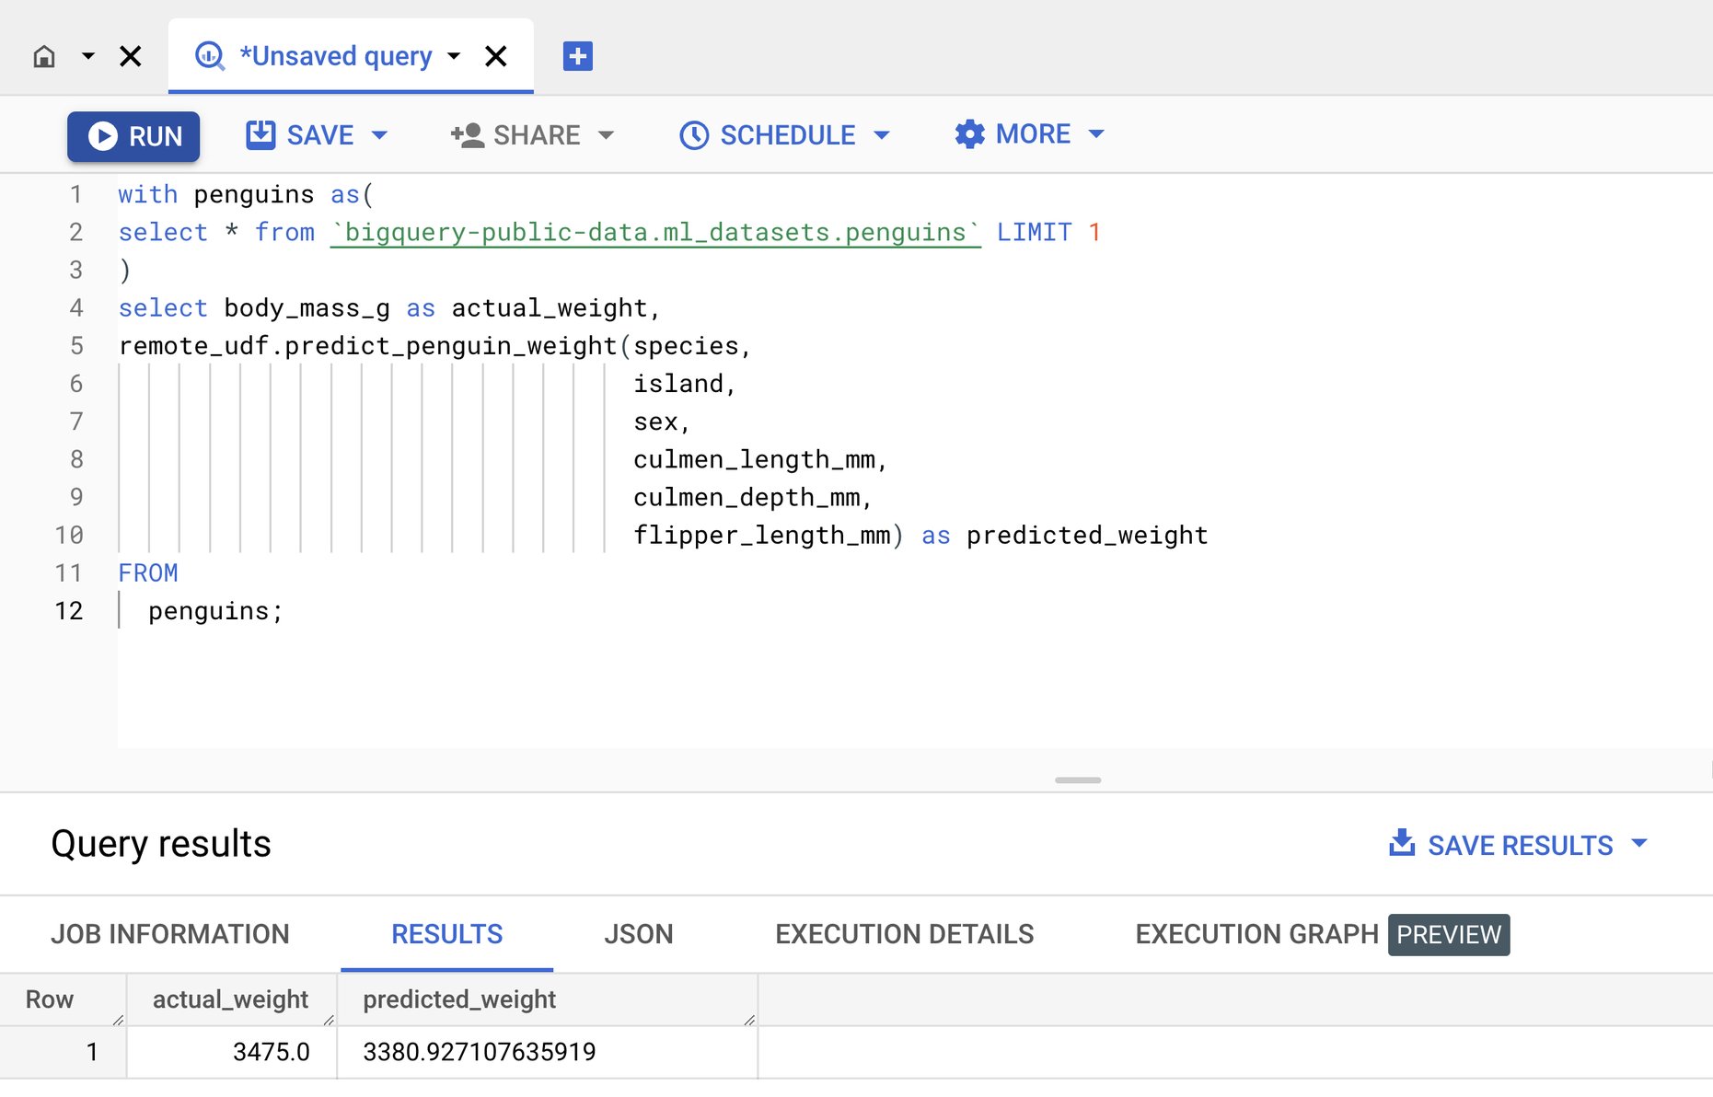Click the actual_weight column resize grip
The image size is (1713, 1097).
tap(330, 1019)
